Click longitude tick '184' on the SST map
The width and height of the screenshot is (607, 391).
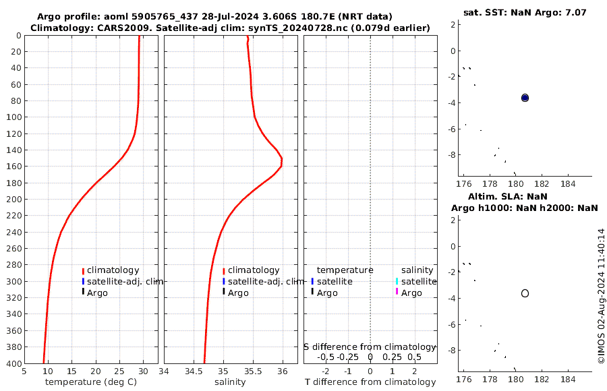(x=568, y=184)
